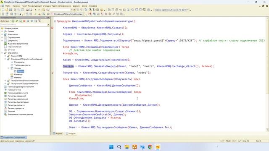The image size is (269, 151).
Task: Expand the Справочники tree node
Action: [2, 37]
